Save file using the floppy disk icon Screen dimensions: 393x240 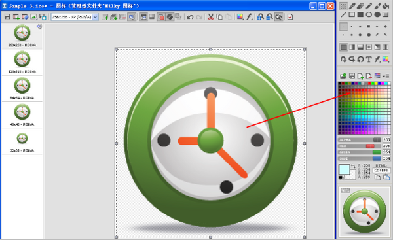coord(7,17)
